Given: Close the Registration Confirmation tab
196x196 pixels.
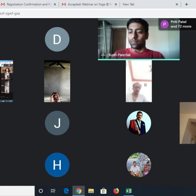Looking at the screenshot, I should (55, 4).
